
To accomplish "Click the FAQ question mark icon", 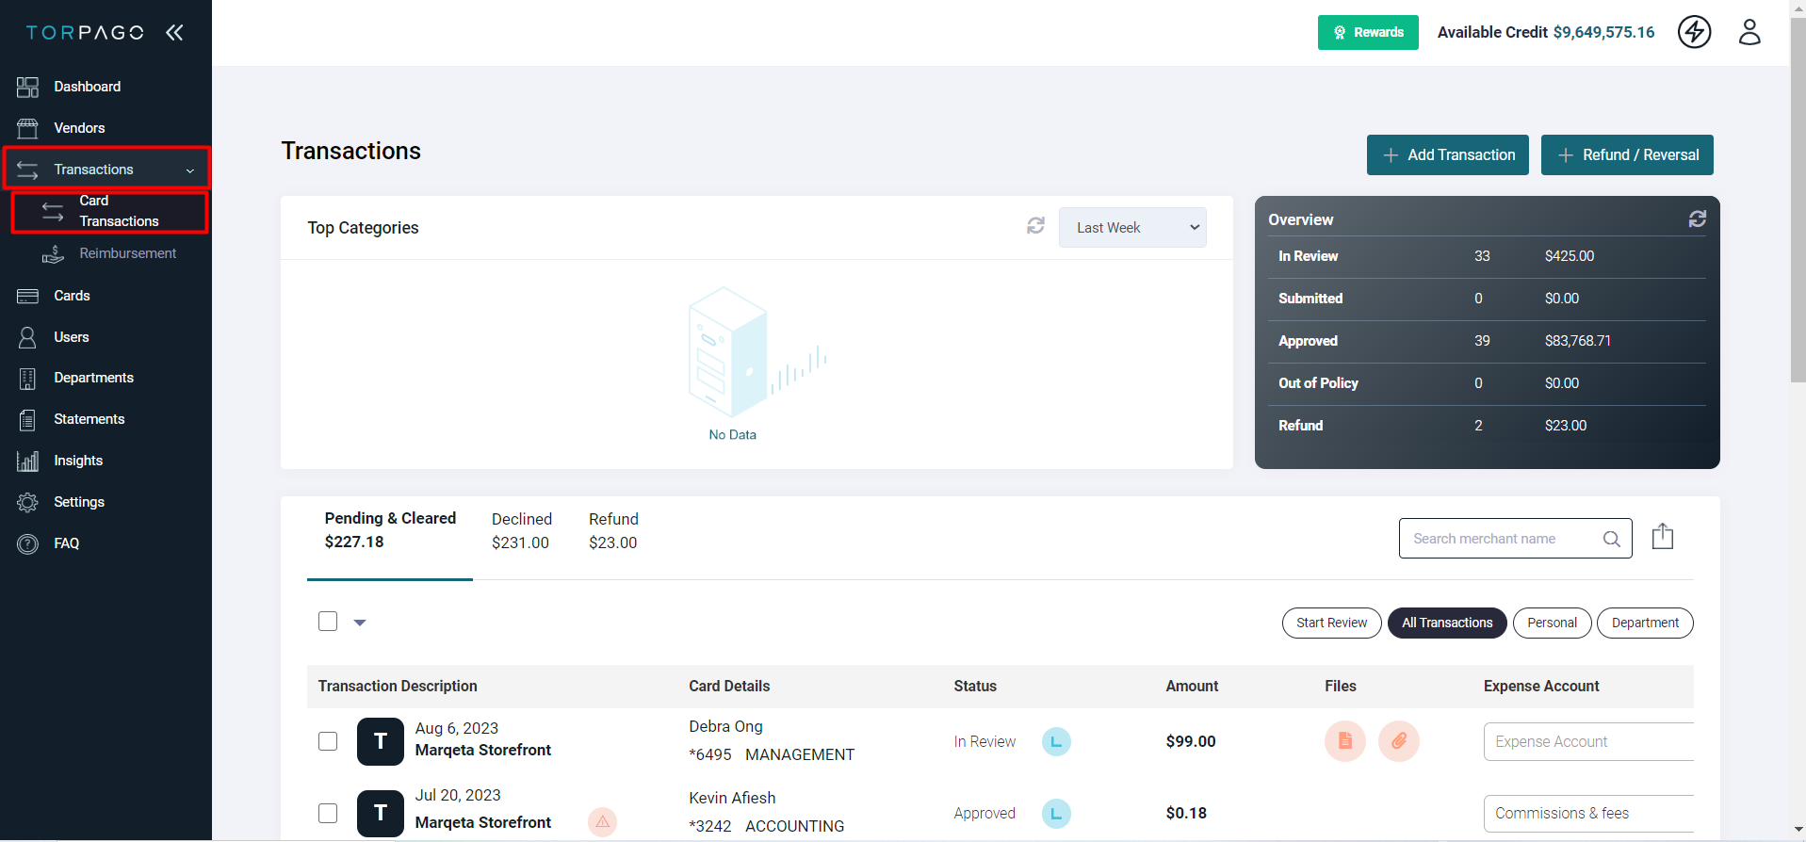I will point(27,543).
